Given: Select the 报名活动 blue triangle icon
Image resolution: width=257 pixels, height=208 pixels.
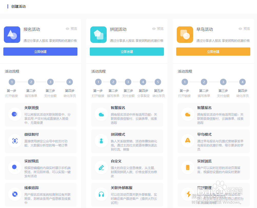Looking at the screenshot, I should [x=12, y=34].
